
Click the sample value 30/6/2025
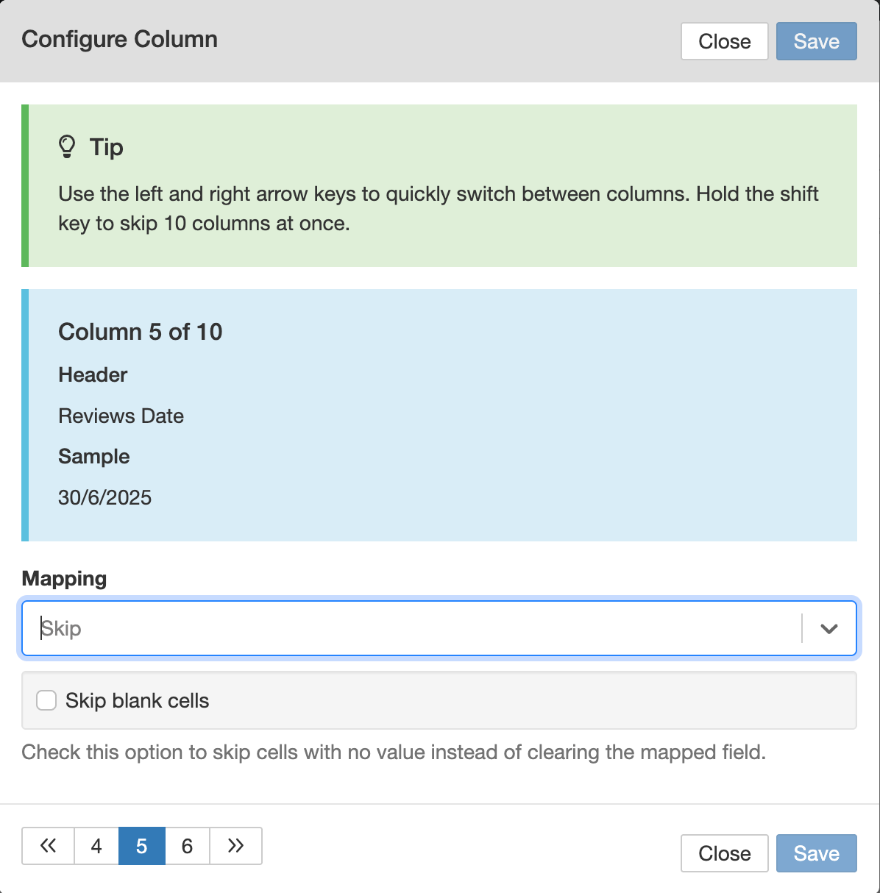(x=104, y=497)
